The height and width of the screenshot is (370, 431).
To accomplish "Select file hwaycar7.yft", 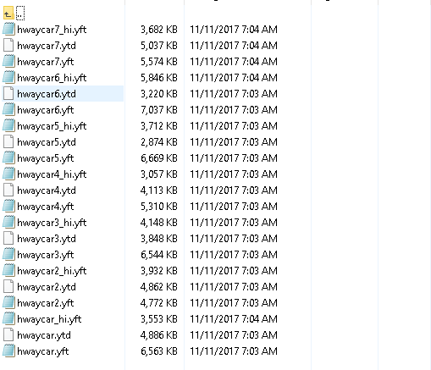I will pos(46,62).
